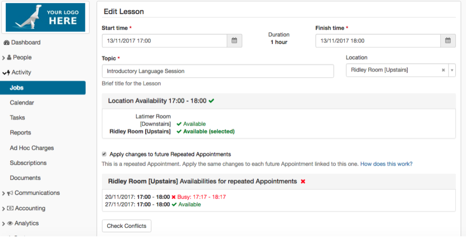
Task: Expand the People sidebar section
Action: point(3,58)
